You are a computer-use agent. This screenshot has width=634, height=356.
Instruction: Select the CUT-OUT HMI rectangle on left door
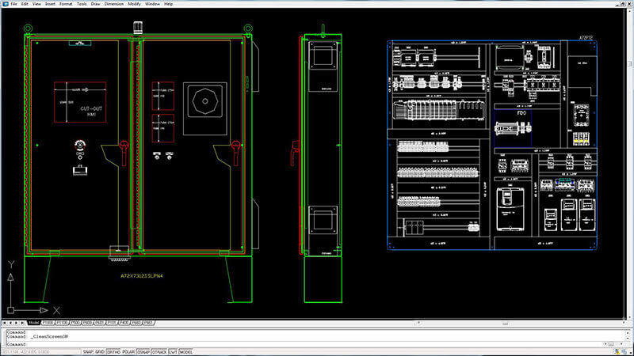[x=80, y=102]
